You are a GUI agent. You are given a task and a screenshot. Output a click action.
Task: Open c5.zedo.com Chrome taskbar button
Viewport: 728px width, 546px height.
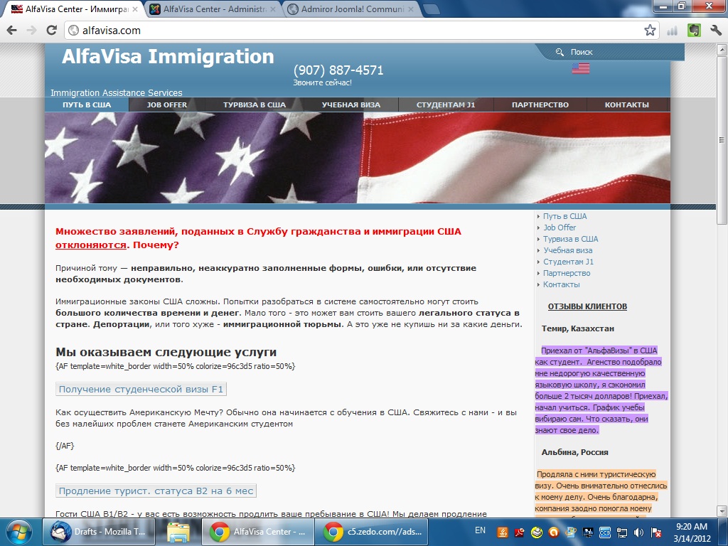[371, 532]
